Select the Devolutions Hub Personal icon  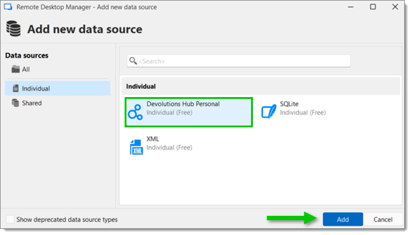pyautogui.click(x=135, y=112)
